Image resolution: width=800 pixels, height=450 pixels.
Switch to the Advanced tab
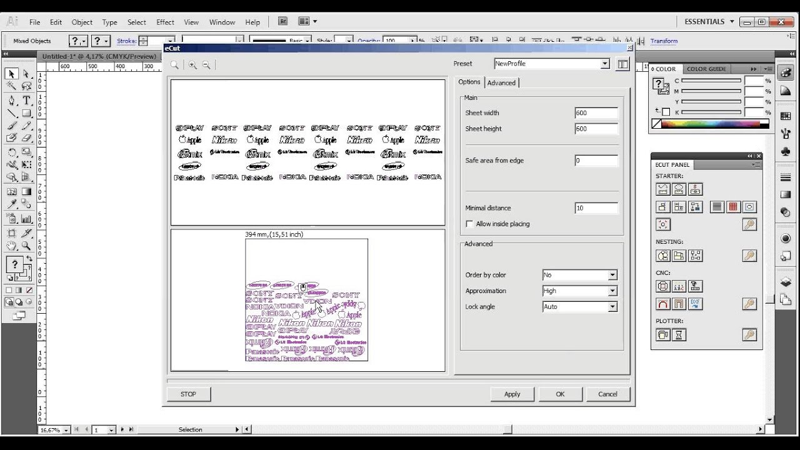click(501, 82)
